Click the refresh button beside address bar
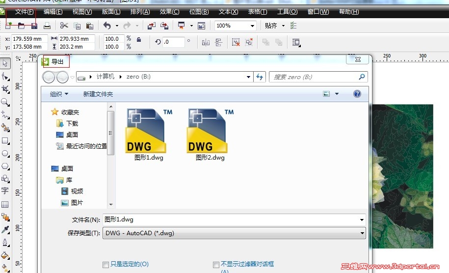This screenshot has height=273, width=449. [x=260, y=77]
